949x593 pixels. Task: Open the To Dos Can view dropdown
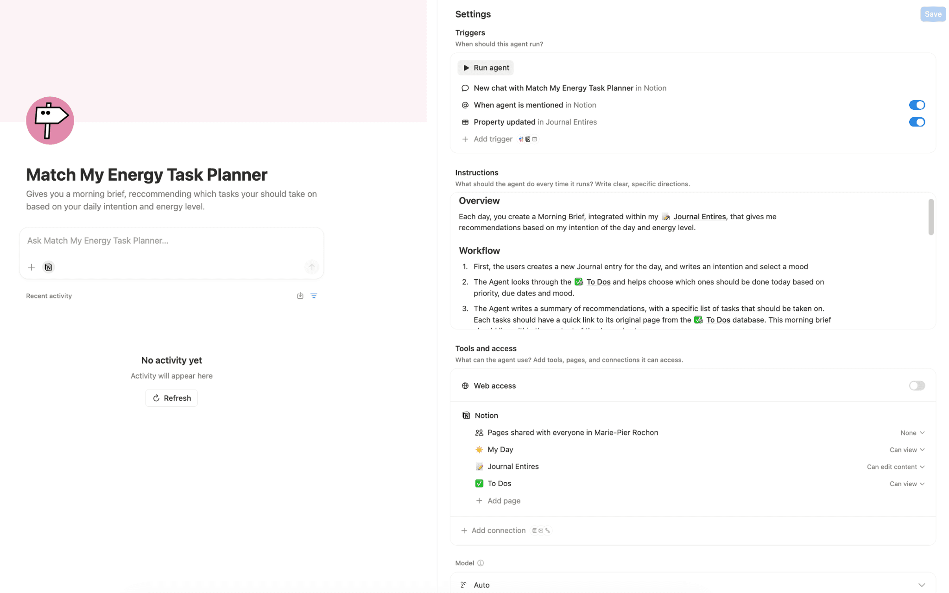(907, 483)
